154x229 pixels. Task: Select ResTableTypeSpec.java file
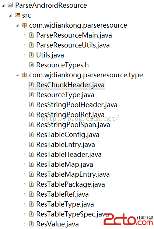(x=73, y=214)
